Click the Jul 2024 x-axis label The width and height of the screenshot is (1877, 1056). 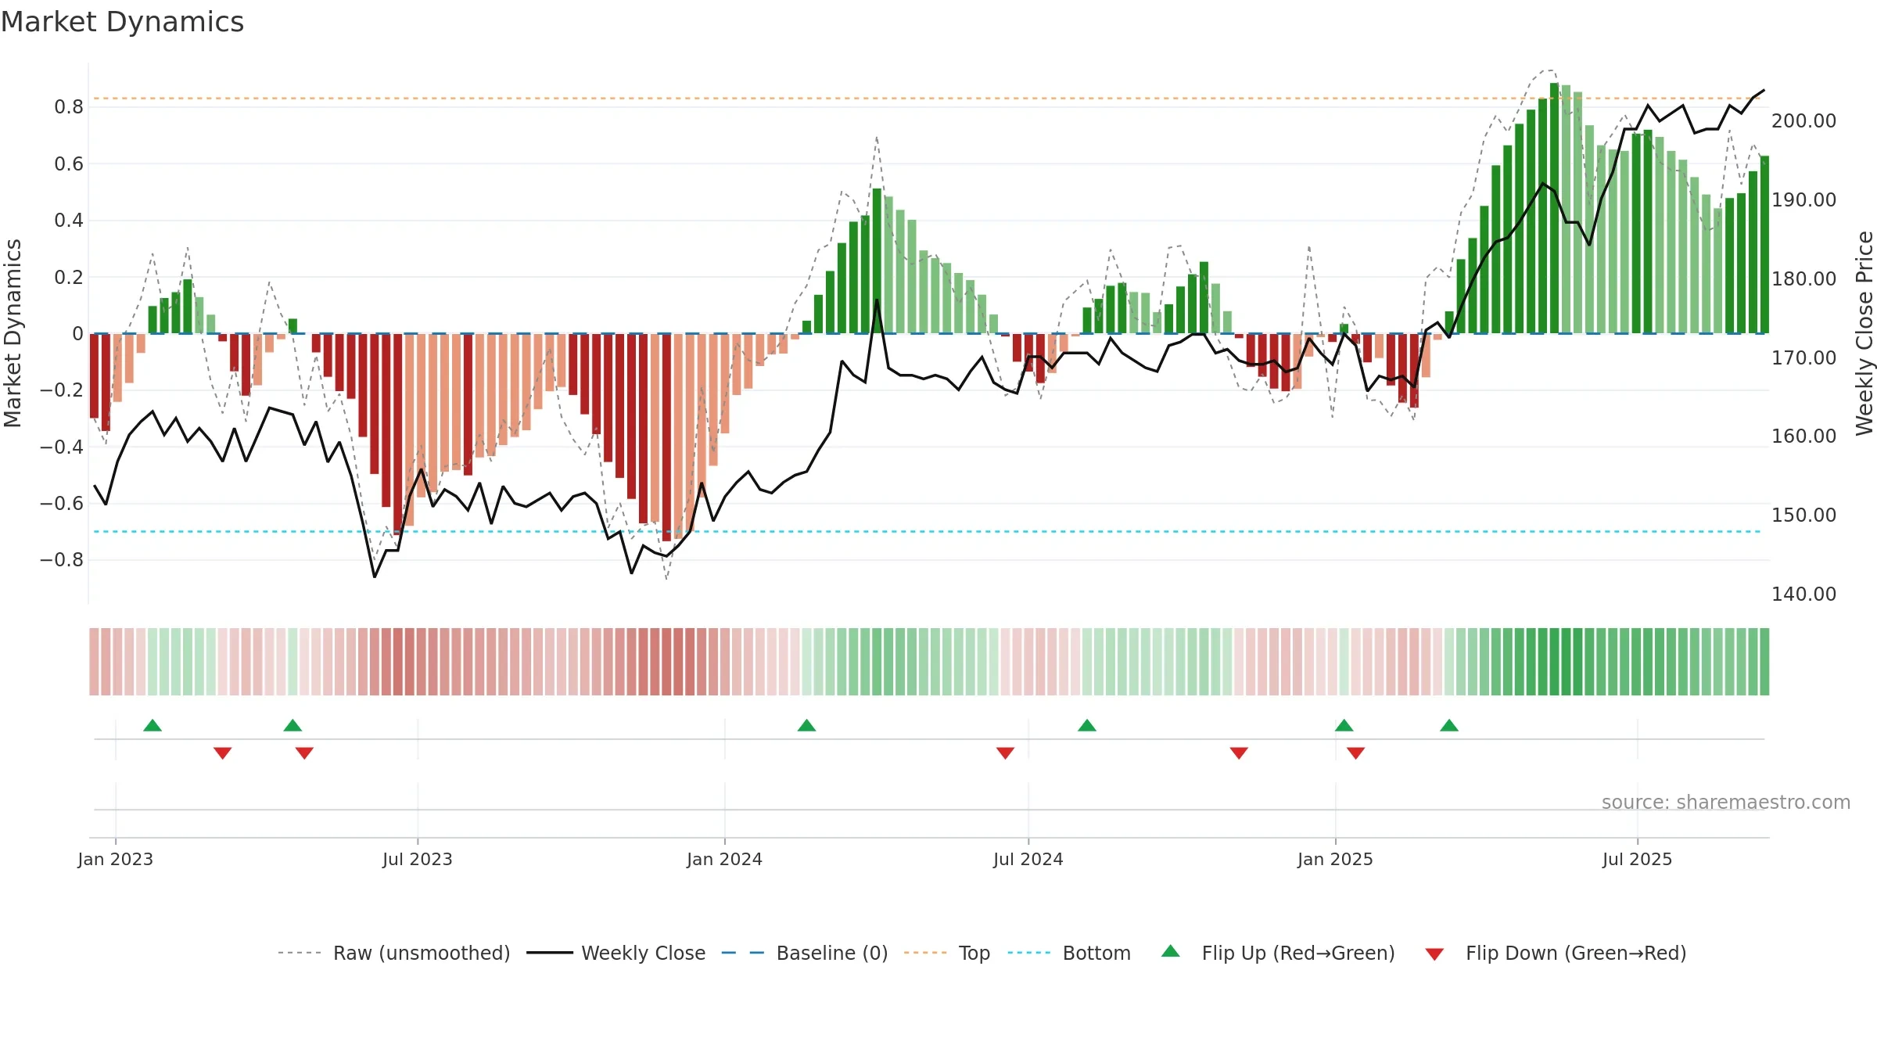1028,859
